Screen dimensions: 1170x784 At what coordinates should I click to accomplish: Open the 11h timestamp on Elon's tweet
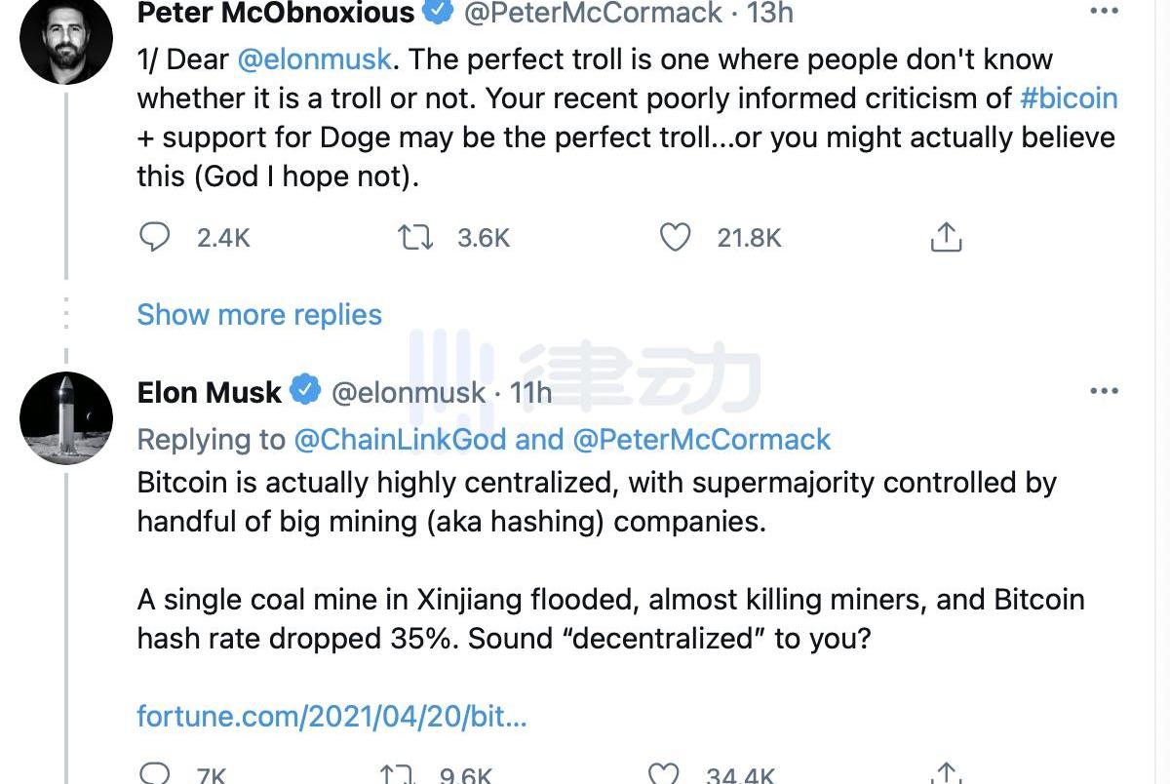(530, 392)
